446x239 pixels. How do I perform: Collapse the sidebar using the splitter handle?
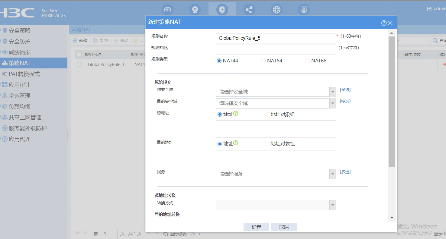68,134
